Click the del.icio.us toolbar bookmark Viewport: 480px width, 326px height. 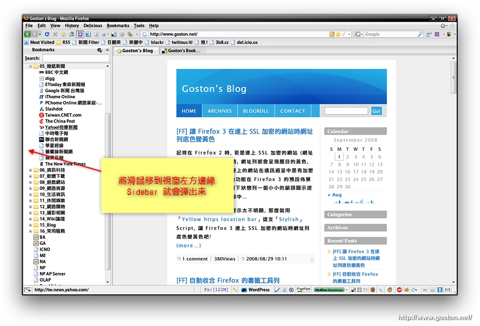244,42
